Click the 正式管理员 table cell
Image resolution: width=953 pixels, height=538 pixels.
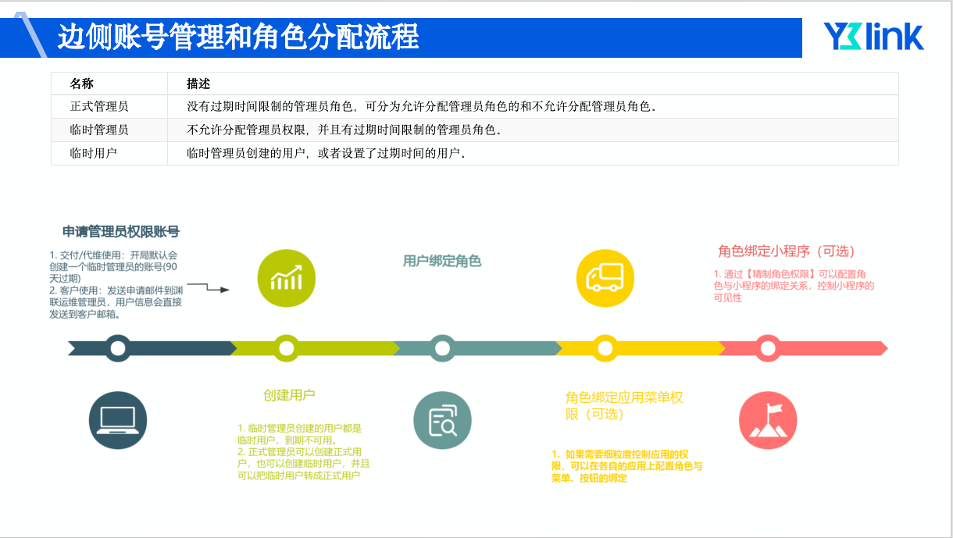[99, 106]
